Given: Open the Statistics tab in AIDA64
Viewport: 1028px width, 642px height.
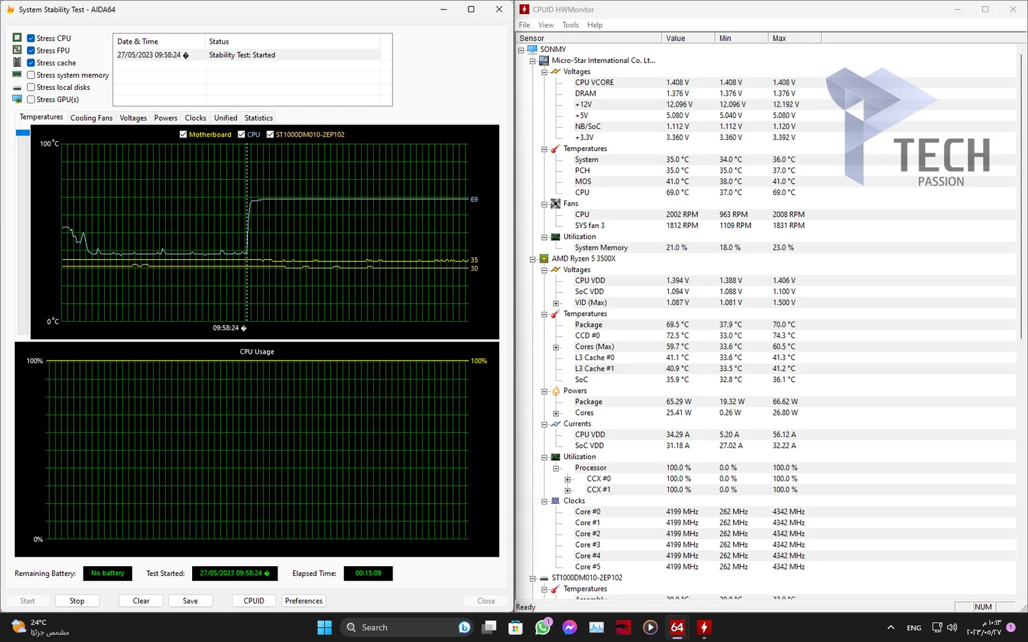Looking at the screenshot, I should [258, 118].
